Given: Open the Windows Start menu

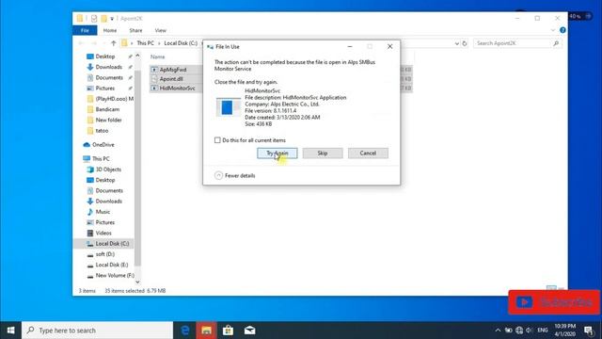Looking at the screenshot, I should tap(10, 331).
